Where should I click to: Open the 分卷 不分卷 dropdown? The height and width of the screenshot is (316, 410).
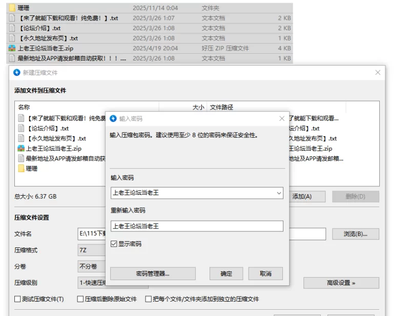coord(91,266)
